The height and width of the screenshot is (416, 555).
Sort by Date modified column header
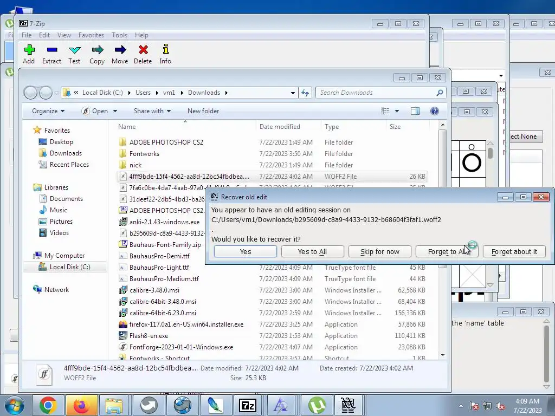(280, 127)
